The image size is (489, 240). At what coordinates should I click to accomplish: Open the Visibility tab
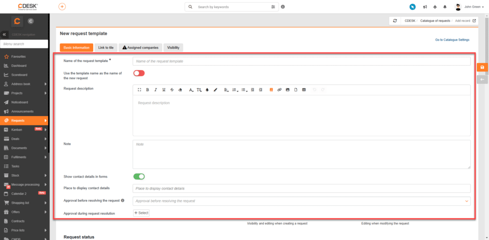[173, 48]
